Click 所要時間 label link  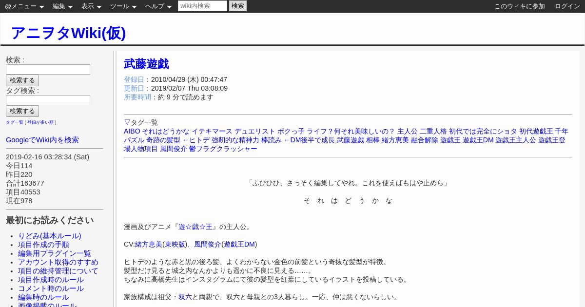pos(137,97)
